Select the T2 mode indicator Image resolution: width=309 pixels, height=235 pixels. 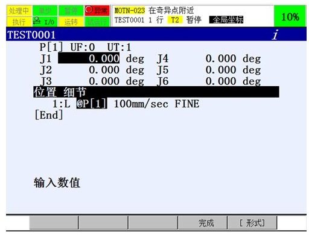[x=175, y=20]
